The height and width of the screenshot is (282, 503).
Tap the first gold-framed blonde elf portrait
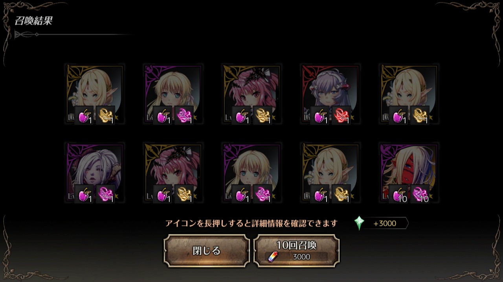[x=94, y=94]
